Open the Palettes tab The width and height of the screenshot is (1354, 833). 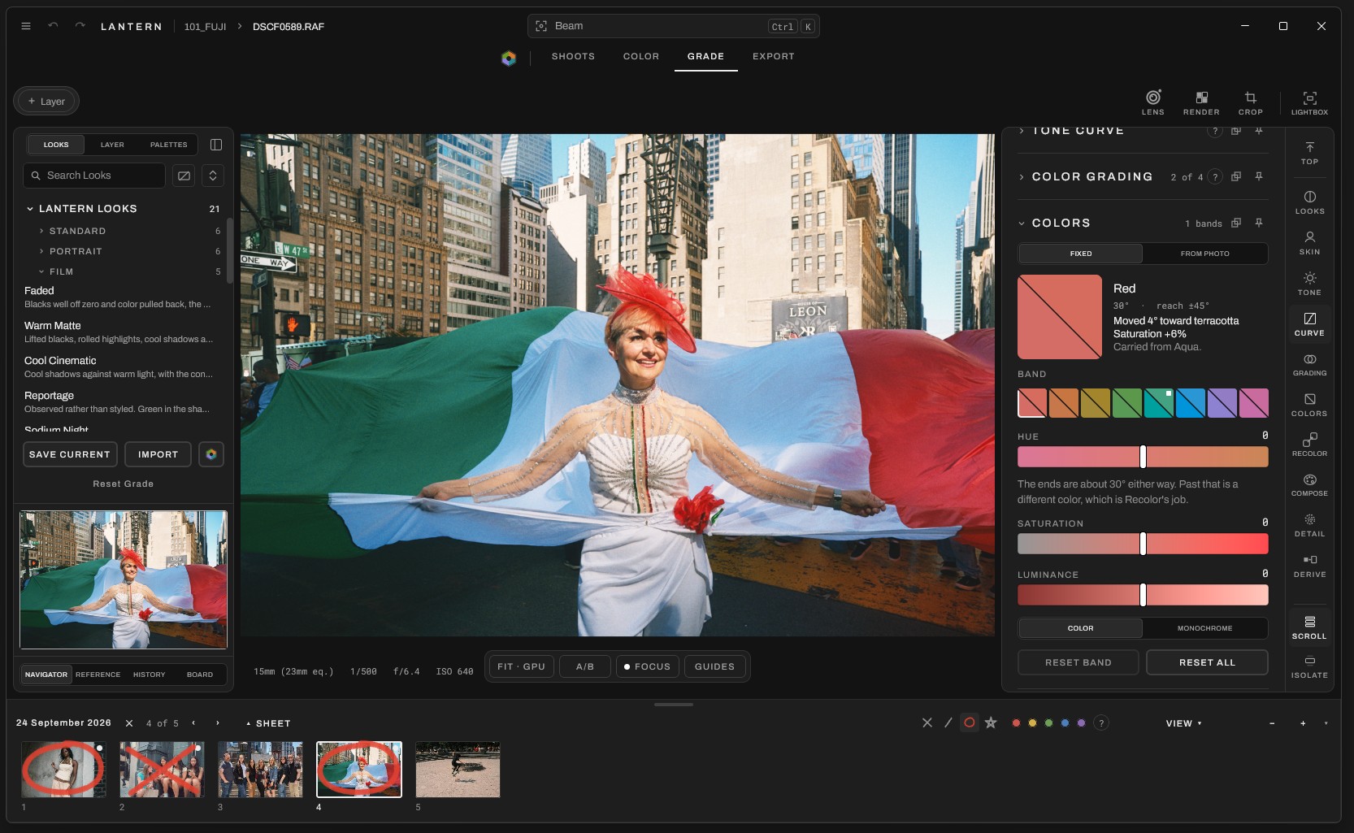click(168, 145)
